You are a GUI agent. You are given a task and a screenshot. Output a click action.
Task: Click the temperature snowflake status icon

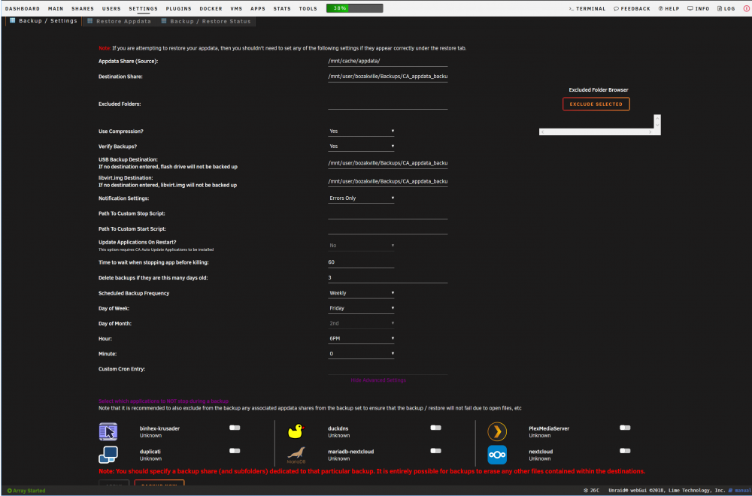[586, 490]
